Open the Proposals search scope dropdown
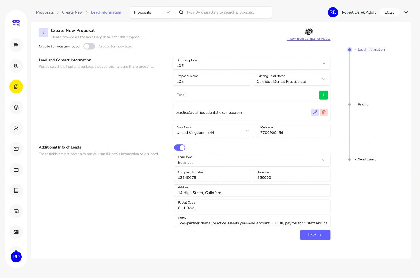This screenshot has width=420, height=278. pos(152,12)
